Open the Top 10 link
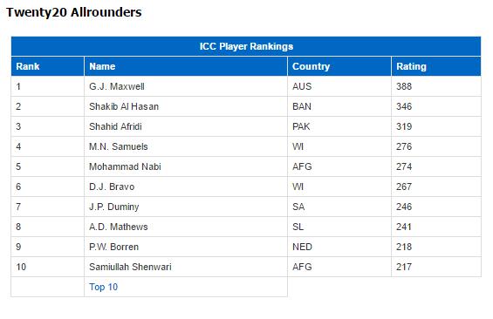Image resolution: width=493 pixels, height=319 pixels. [x=103, y=287]
